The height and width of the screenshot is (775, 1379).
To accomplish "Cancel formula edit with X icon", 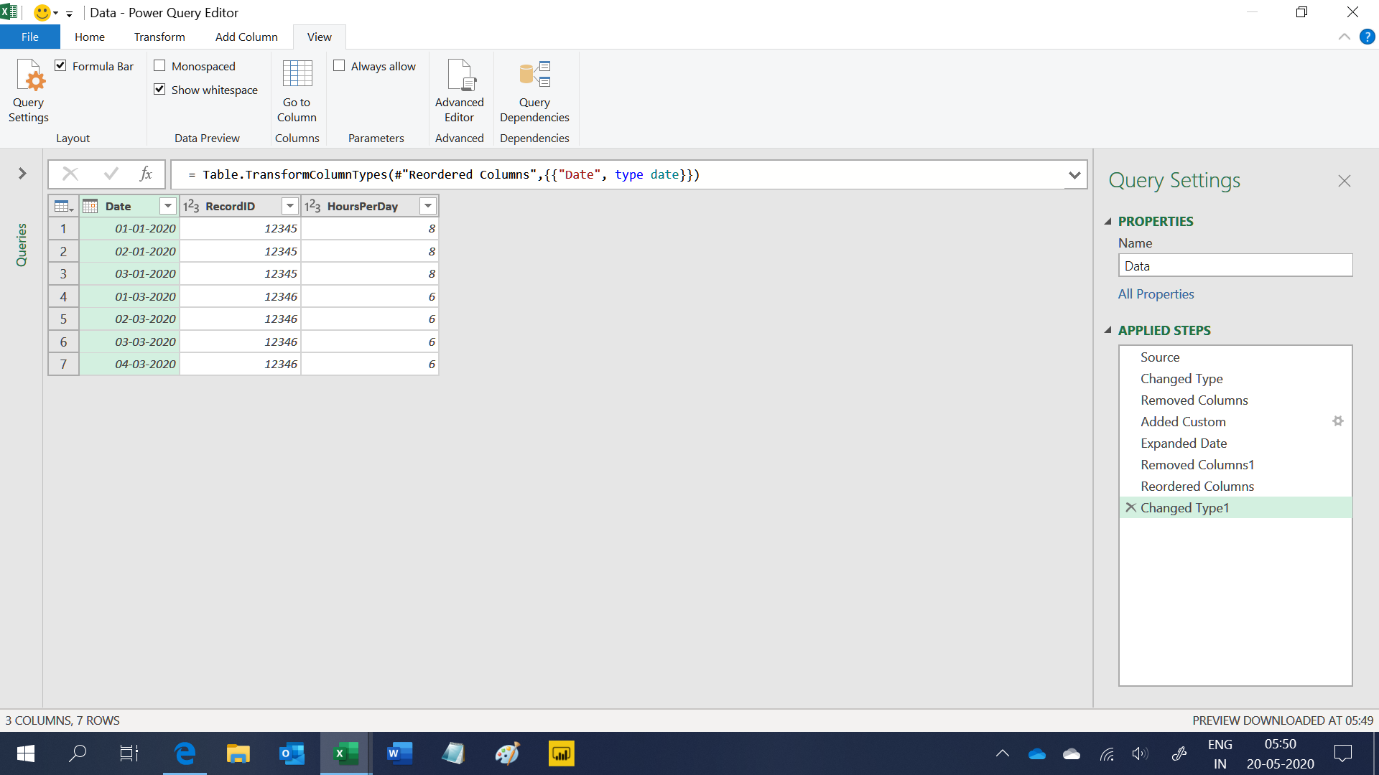I will [70, 174].
